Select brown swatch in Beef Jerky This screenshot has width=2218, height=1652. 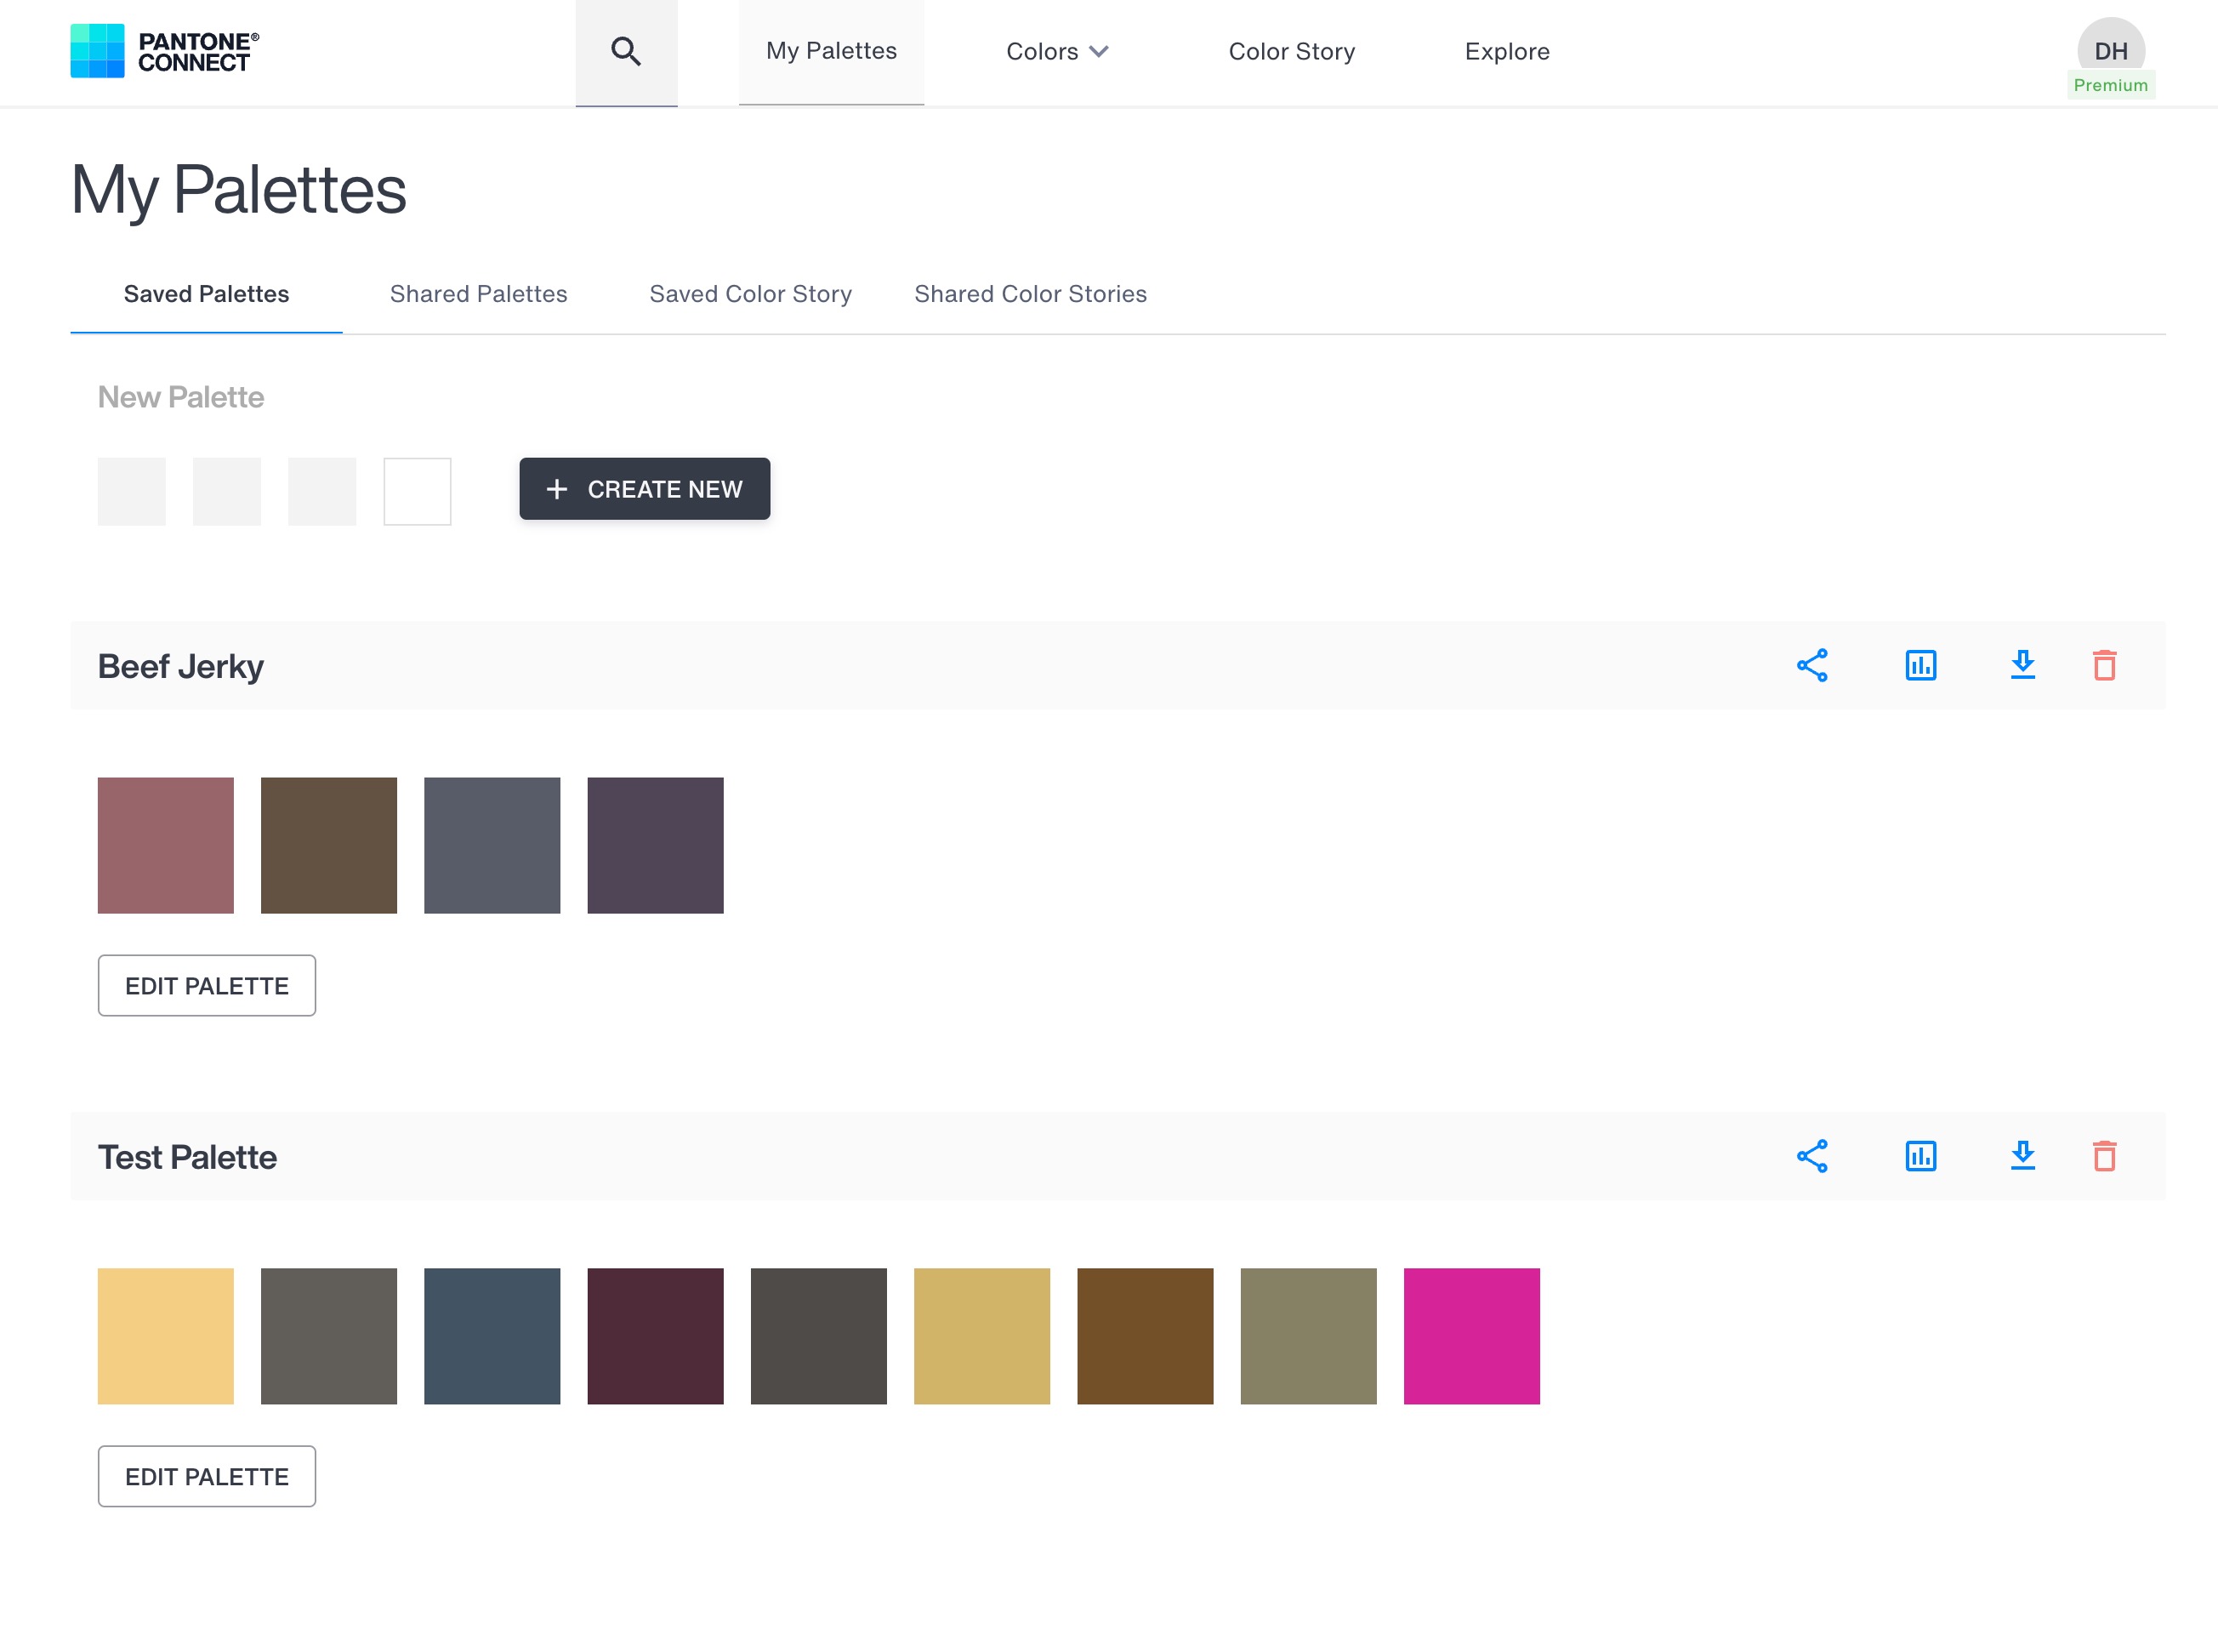click(x=329, y=846)
